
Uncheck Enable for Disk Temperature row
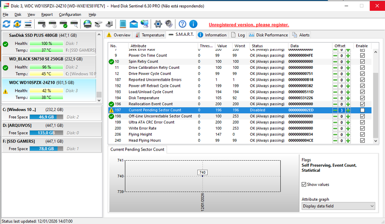click(362, 98)
